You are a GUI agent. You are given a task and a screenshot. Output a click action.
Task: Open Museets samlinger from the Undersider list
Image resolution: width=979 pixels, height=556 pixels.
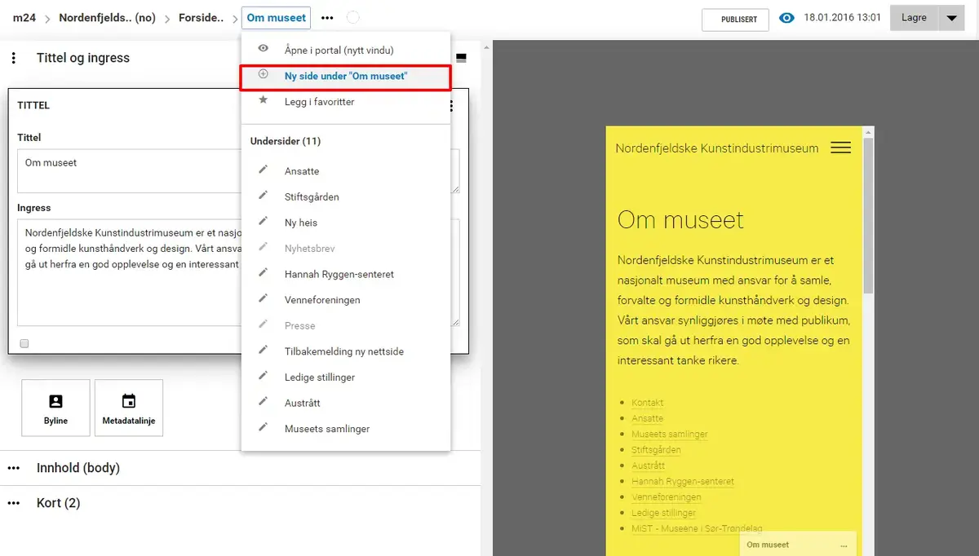pyautogui.click(x=327, y=429)
